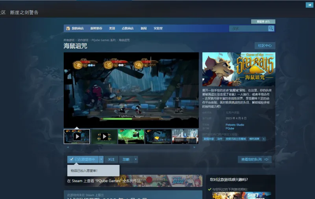The width and height of the screenshot is (315, 199).
Task: Click the 关注 follow button
Action: tap(111, 159)
